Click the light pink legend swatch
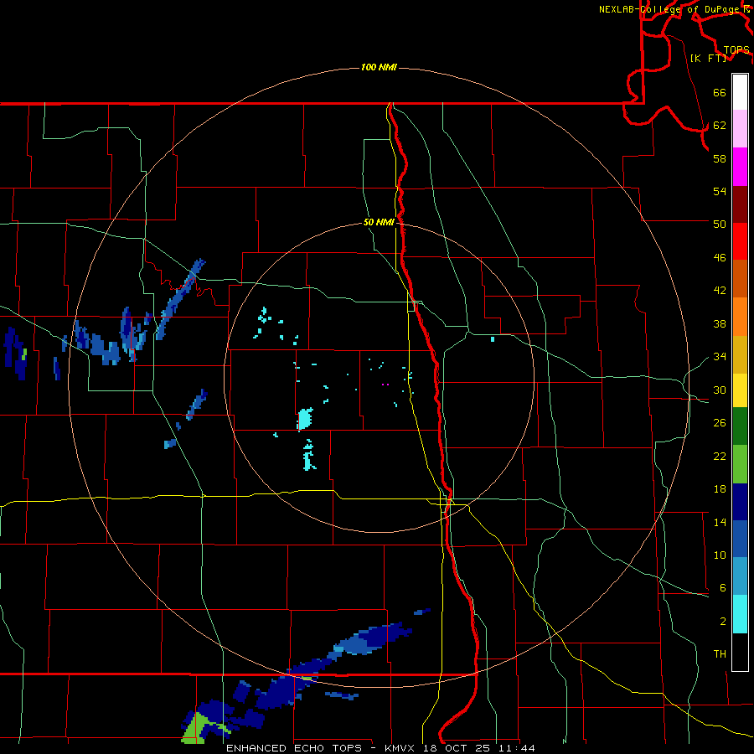Viewport: 754px width, 754px height. point(740,129)
